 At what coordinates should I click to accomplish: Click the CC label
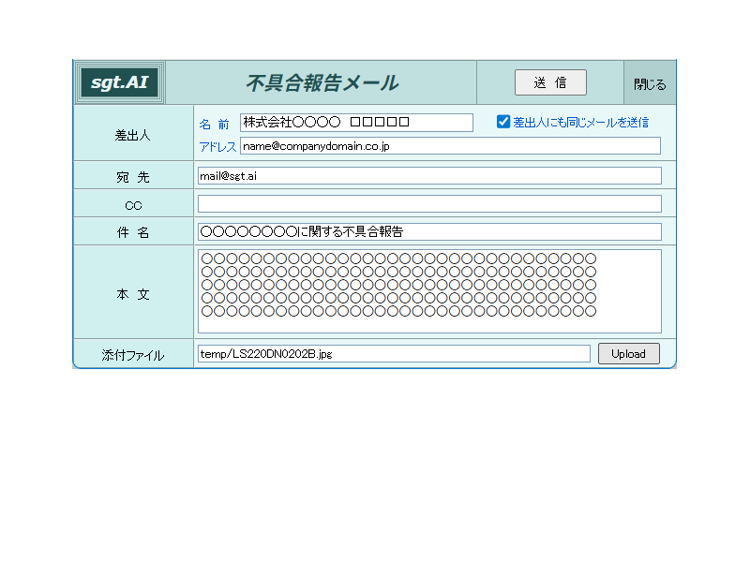[133, 205]
